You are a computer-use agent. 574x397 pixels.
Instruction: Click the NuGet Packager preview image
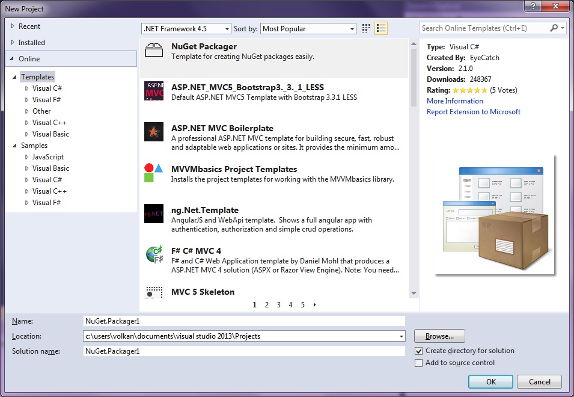coord(495,215)
